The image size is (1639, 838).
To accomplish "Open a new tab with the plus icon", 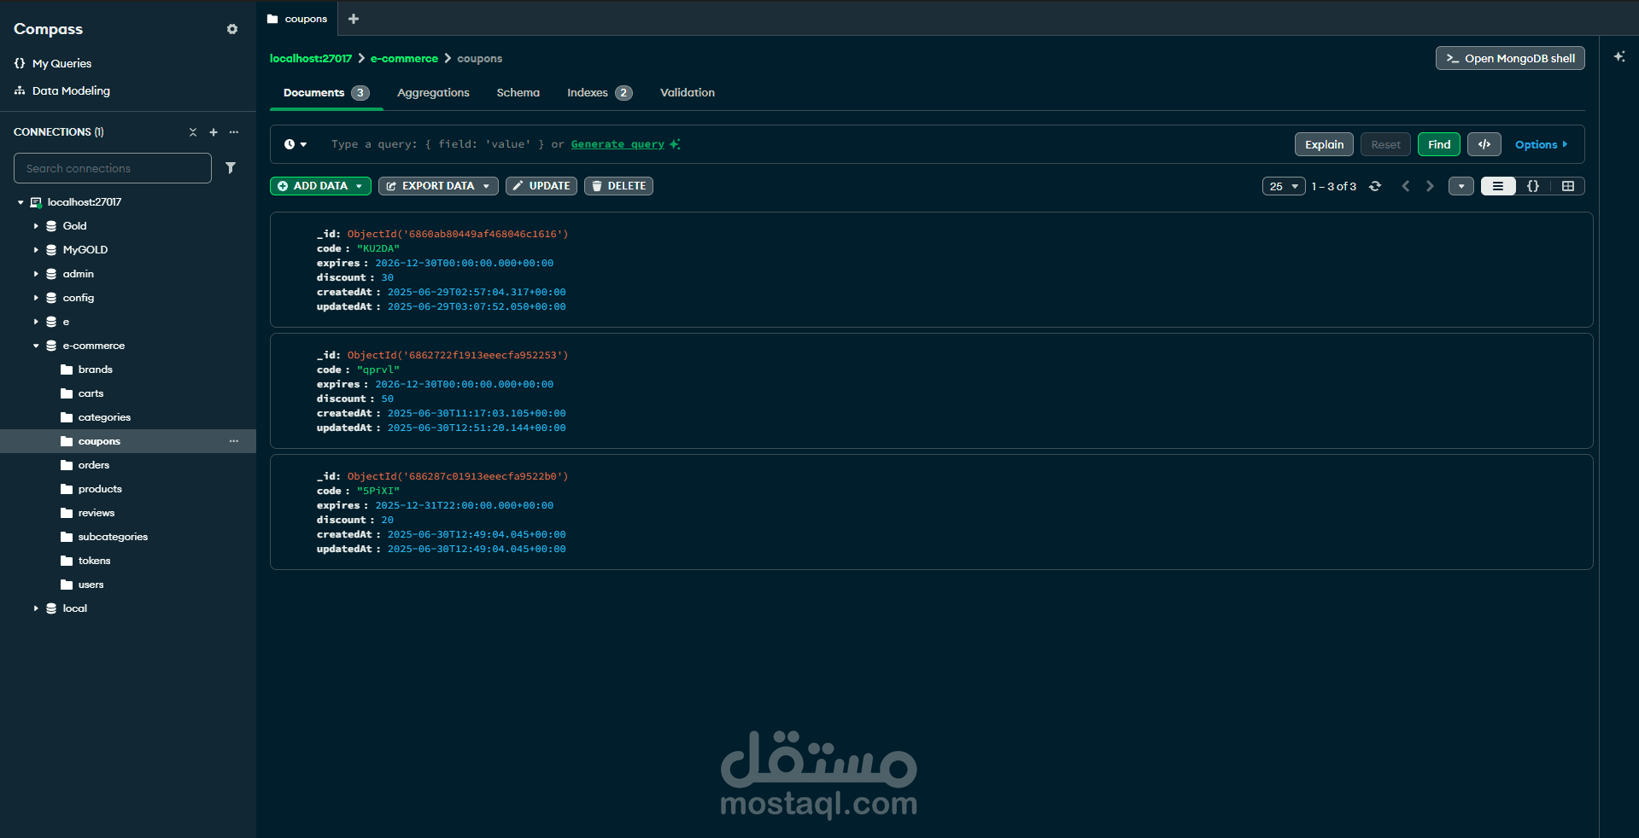I will coord(353,18).
